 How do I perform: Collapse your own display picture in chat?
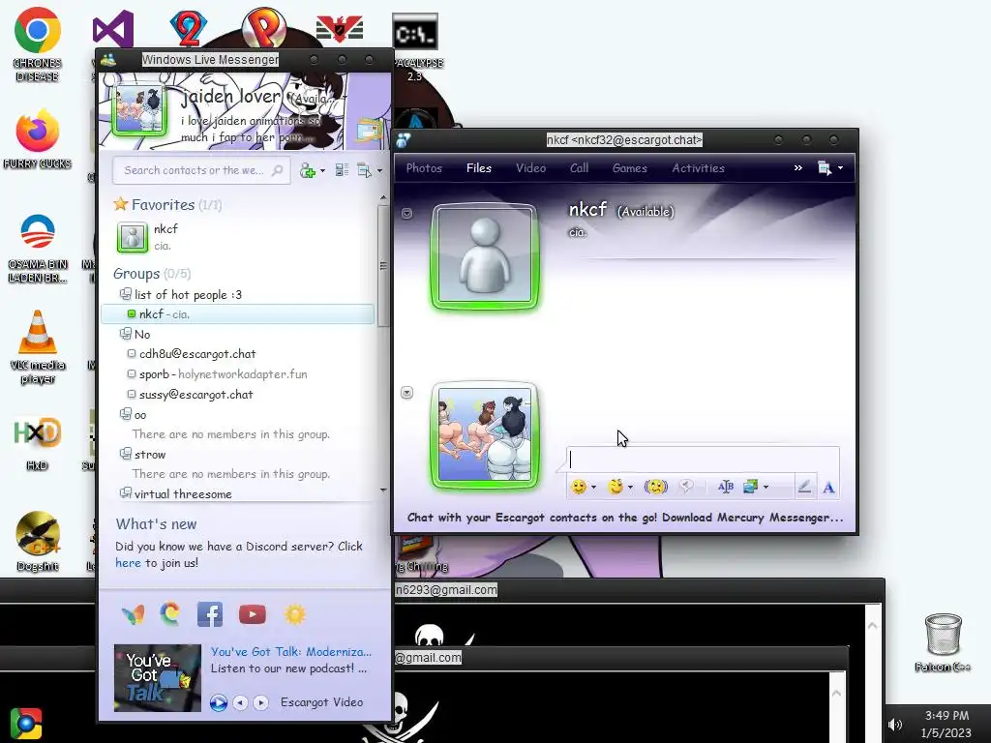coord(407,393)
